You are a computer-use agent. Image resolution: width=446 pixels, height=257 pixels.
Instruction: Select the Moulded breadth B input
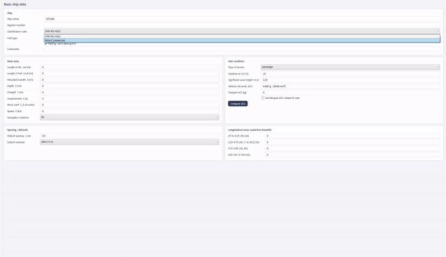click(130, 80)
